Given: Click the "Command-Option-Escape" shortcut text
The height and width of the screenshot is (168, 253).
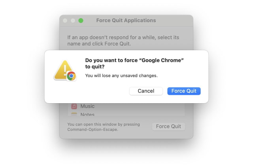Looking at the screenshot, I should point(93,129).
